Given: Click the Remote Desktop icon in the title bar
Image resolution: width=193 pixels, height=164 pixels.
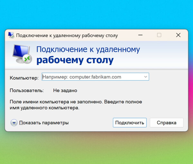Looking at the screenshot, I should point(11,35).
